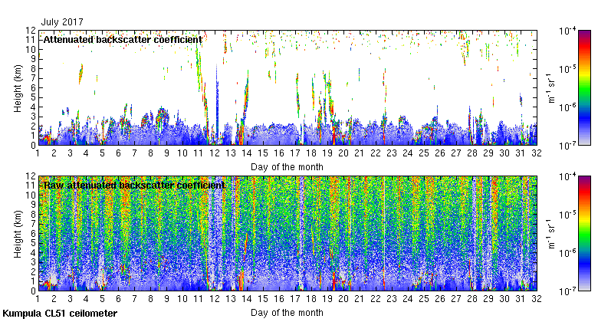
Task: Click the 'July 2017' title text
Action: click(x=63, y=22)
